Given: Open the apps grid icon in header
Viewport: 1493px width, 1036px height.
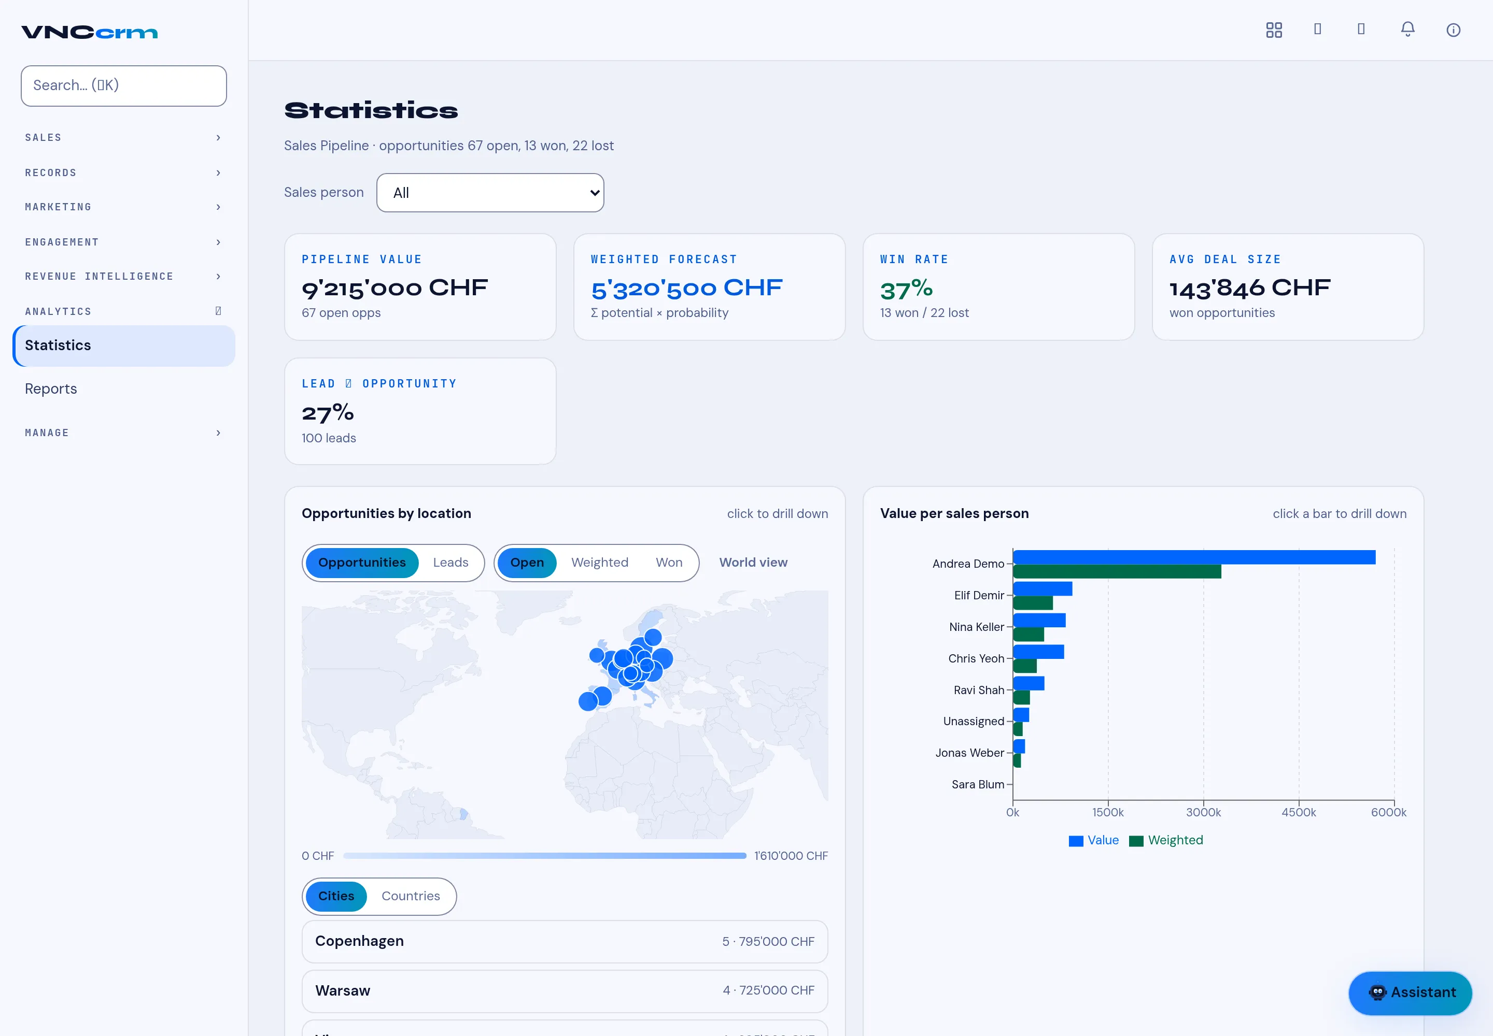Looking at the screenshot, I should [1273, 30].
